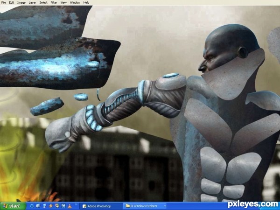Expand Windows Explorer group dropdown arrow

pos(165,206)
